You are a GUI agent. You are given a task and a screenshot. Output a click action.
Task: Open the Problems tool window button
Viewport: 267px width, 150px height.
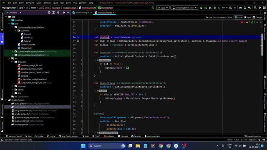click(109, 136)
